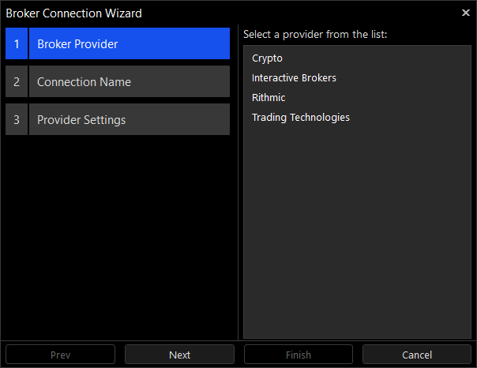The image size is (477, 368).
Task: Close the Broker Connection Wizard window
Action: [x=465, y=13]
